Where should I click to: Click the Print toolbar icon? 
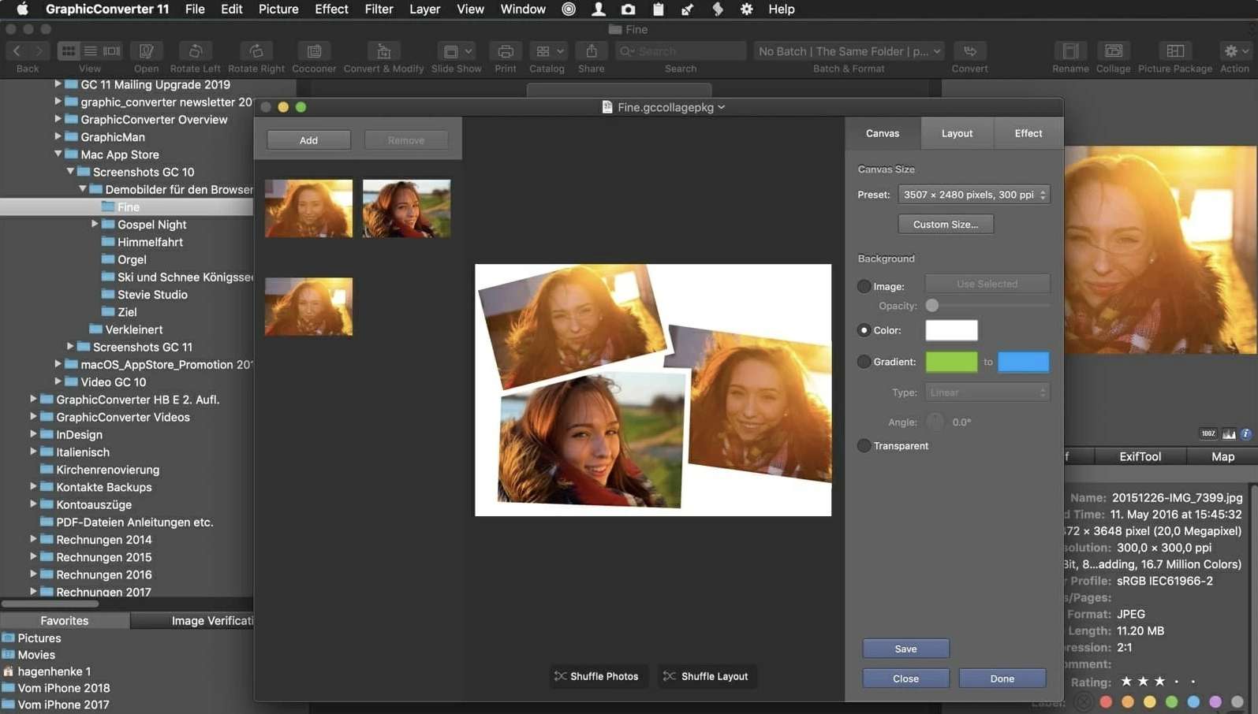pyautogui.click(x=506, y=51)
